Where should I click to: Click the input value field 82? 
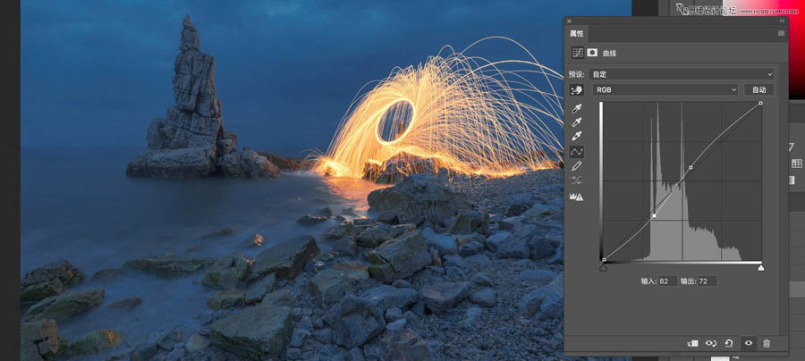pyautogui.click(x=667, y=281)
